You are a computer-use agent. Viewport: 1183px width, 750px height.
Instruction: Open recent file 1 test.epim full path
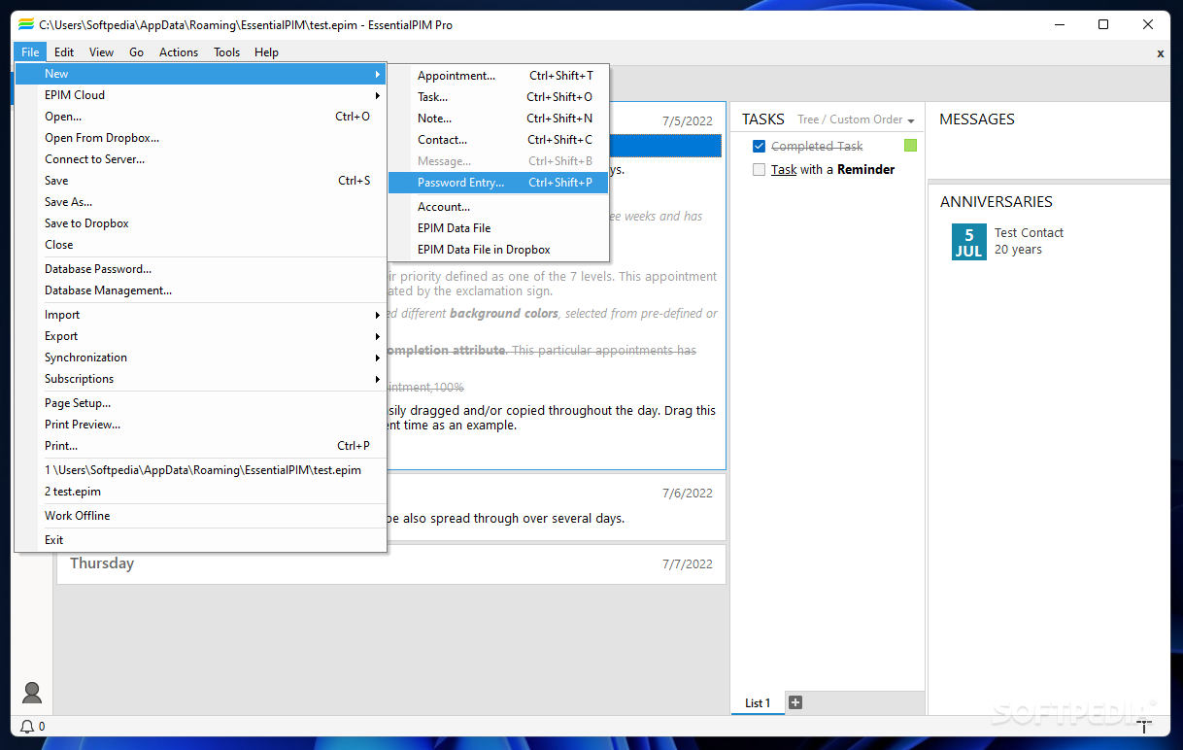[201, 470]
